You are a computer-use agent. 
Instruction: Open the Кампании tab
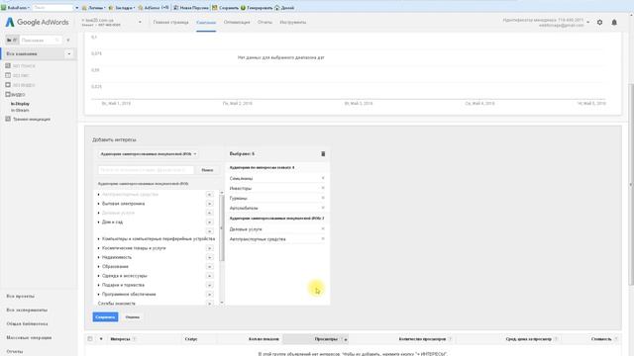click(x=206, y=22)
